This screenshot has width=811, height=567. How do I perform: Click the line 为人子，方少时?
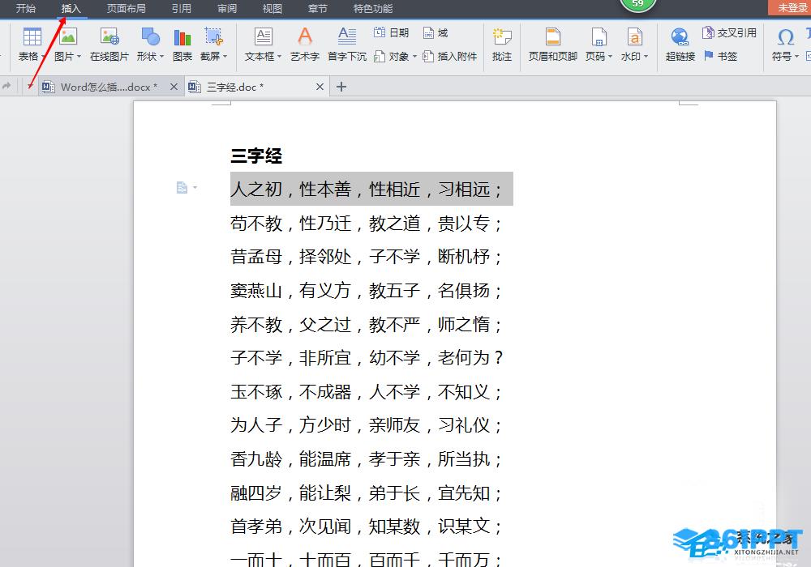click(367, 425)
